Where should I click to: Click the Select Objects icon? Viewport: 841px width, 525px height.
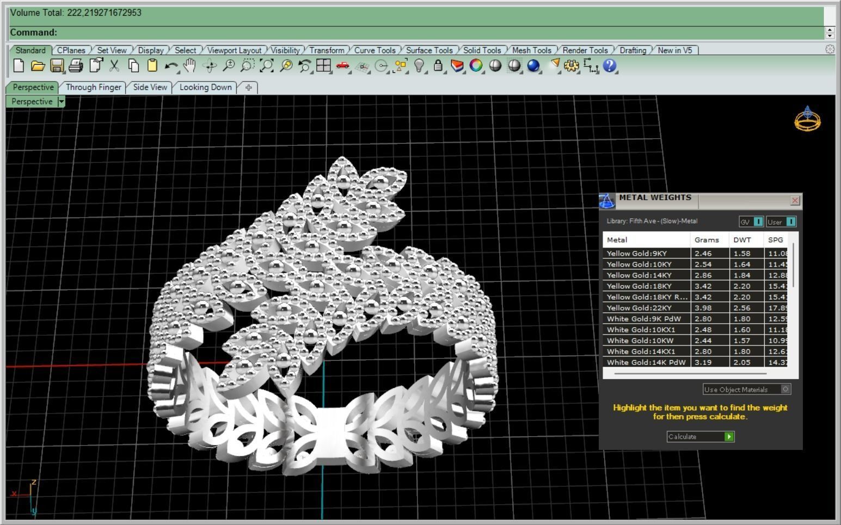pyautogui.click(x=401, y=66)
